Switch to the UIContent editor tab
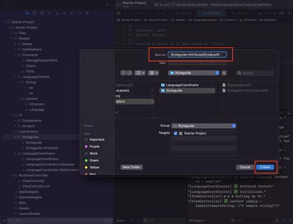This screenshot has width=293, height=224. tap(212, 13)
